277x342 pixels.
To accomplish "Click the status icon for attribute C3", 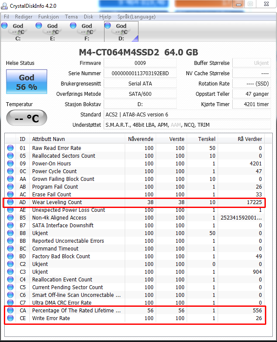I will click(10, 272).
